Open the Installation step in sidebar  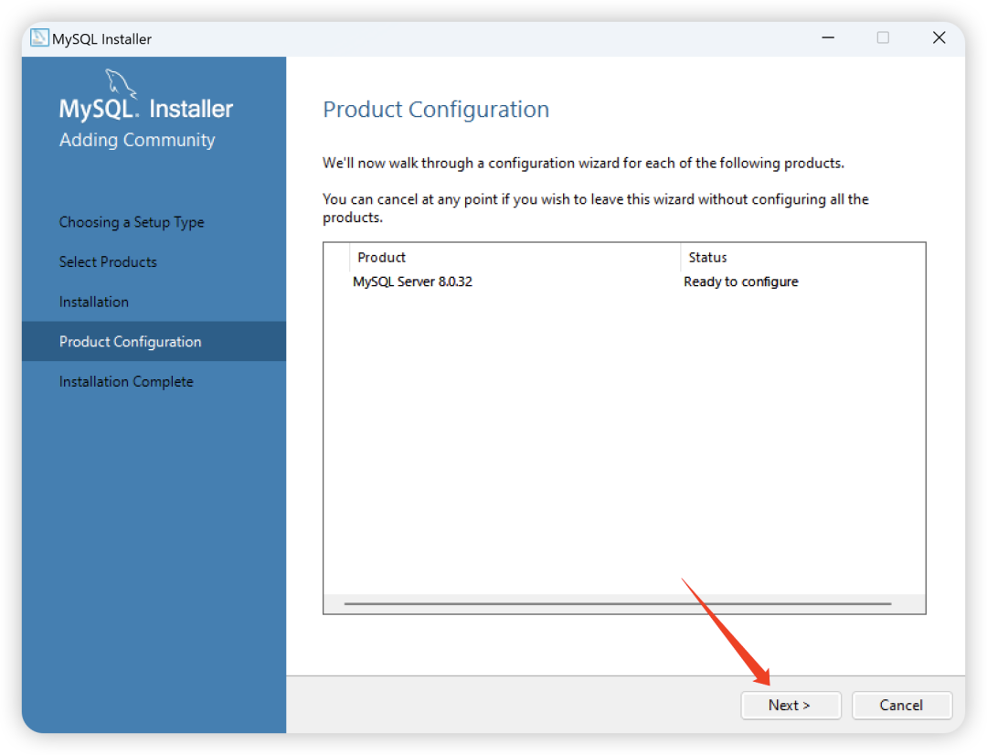coord(94,302)
